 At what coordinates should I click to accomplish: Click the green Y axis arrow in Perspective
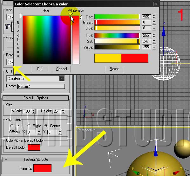tap(136, 173)
